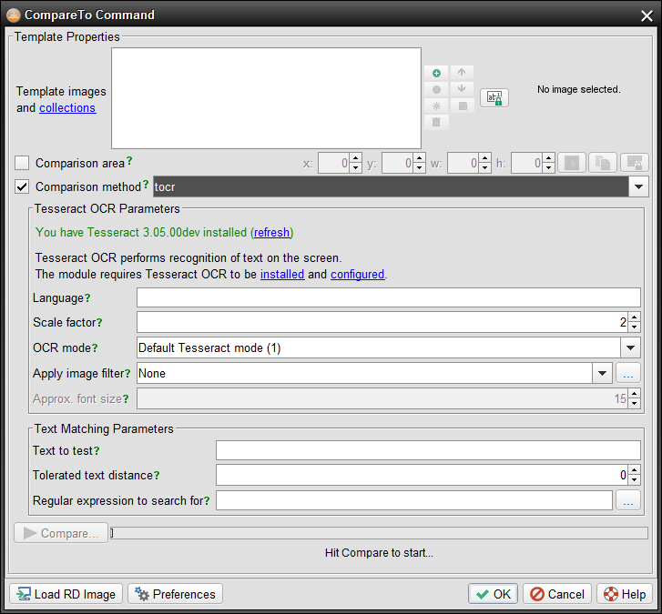This screenshot has width=662, height=614.
Task: Increase the Scale factor value
Action: tap(634, 317)
